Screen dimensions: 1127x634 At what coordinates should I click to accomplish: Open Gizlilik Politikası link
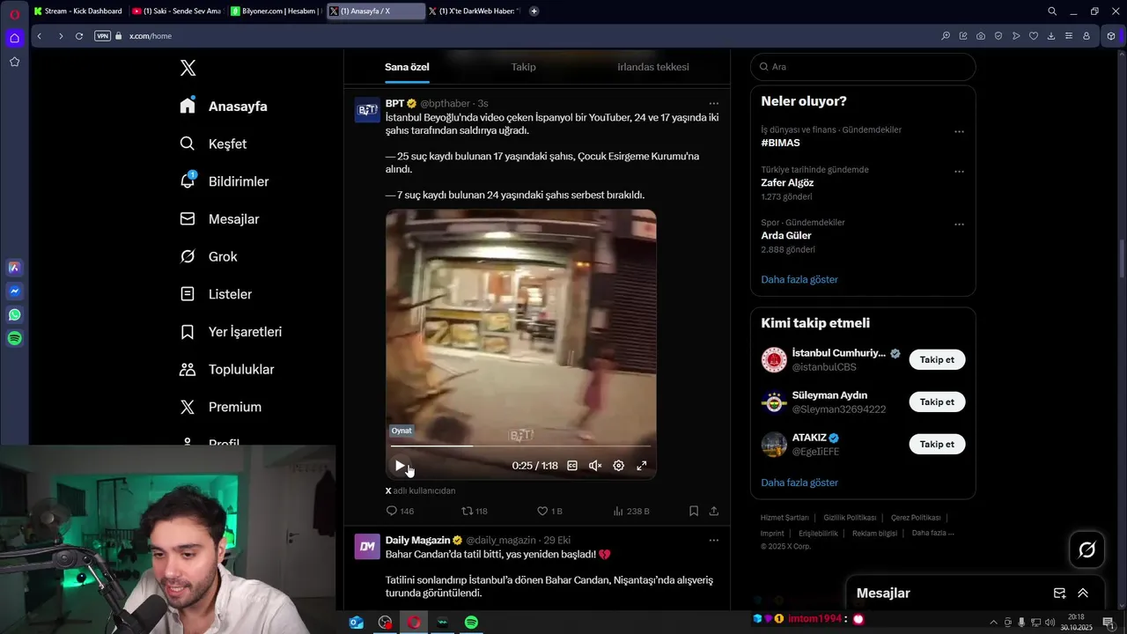(x=850, y=518)
